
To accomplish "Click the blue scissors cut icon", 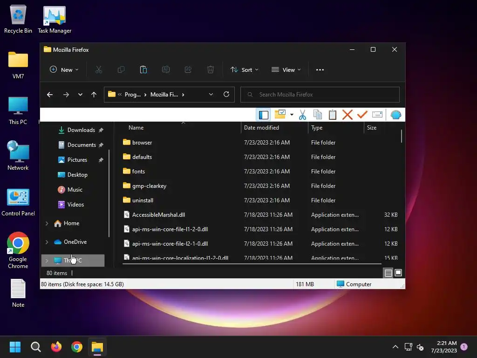I will (x=302, y=115).
